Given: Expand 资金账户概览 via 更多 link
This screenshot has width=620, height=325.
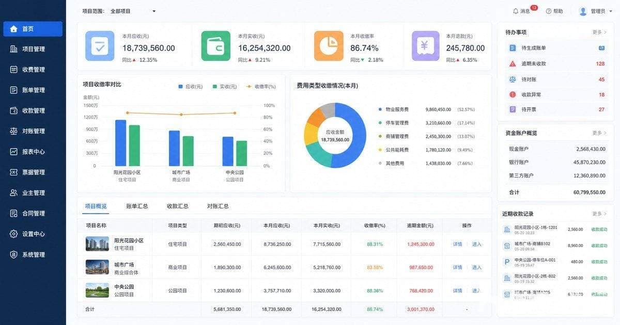Looking at the screenshot, I should [599, 133].
